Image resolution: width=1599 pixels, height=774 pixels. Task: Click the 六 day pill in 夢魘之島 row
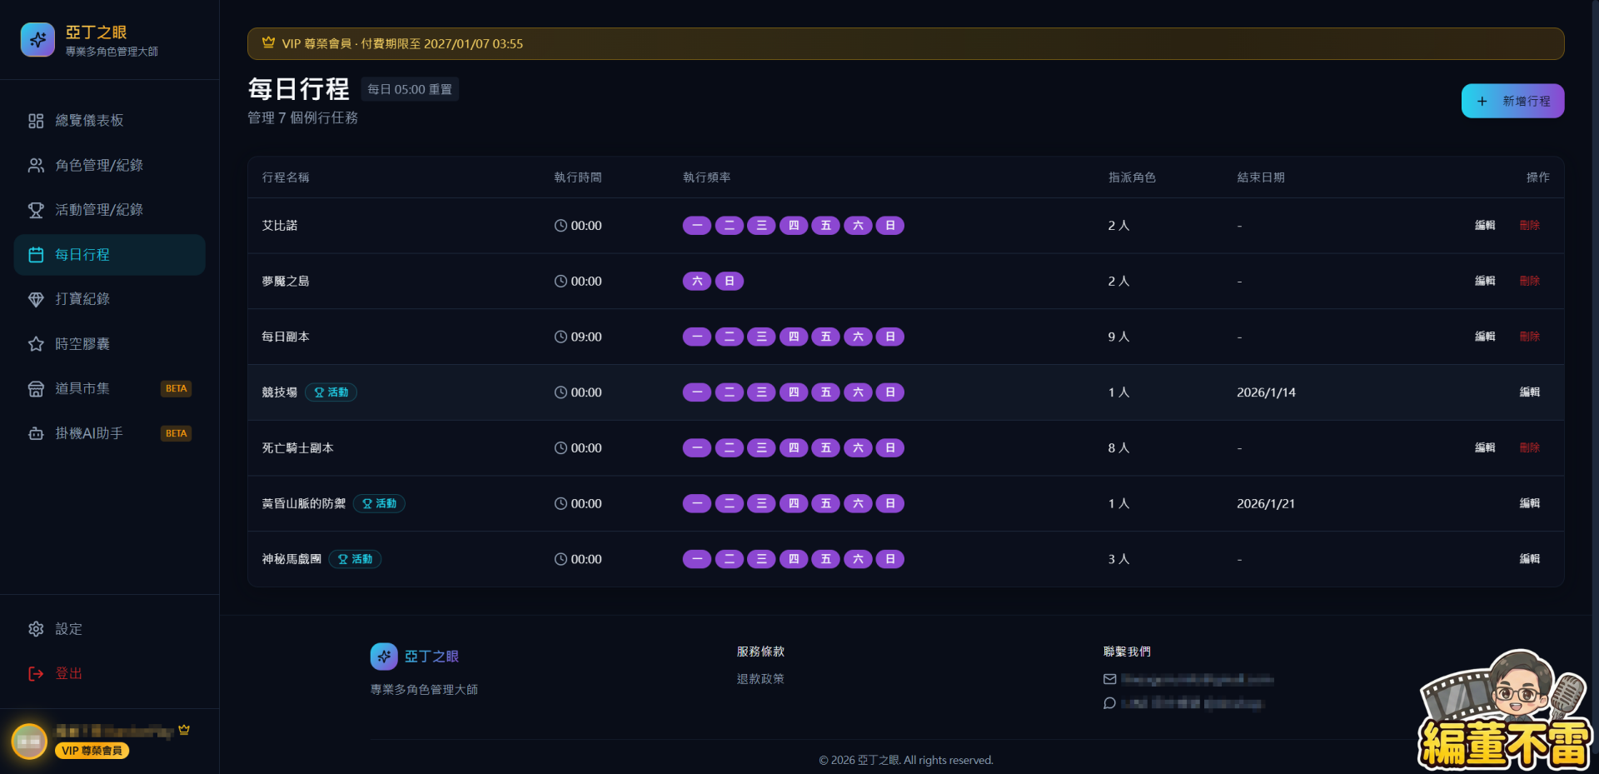pos(697,281)
